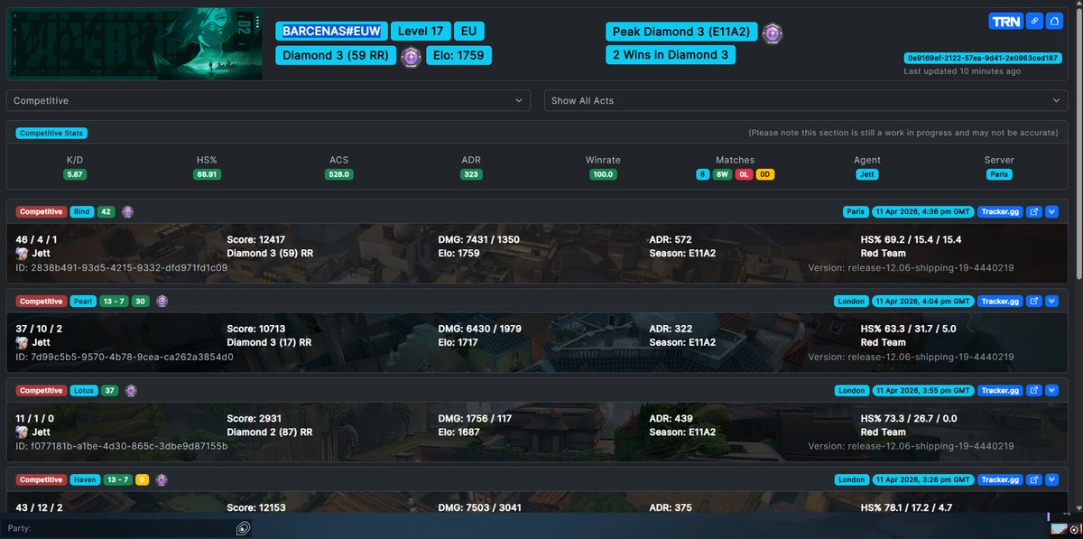Viewport: 1083px width, 539px height.
Task: Click the Haven map tag
Action: tap(84, 479)
